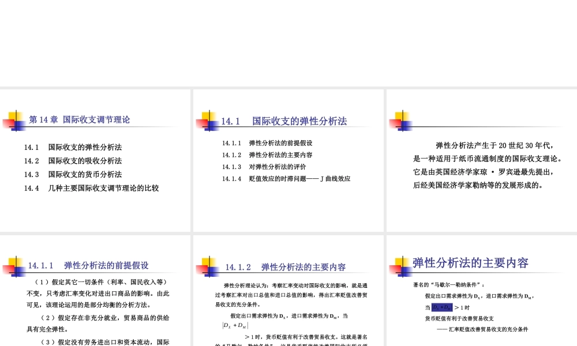Screen dimensions: 577x346
Task: Click the red square in the slide corner decoration
Action: (x=8, y=124)
